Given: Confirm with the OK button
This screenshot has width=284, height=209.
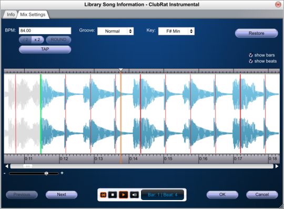Looking at the screenshot, I should (x=222, y=195).
